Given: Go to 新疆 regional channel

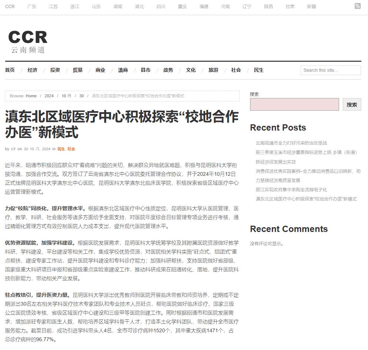Looking at the screenshot, I should point(312,7).
